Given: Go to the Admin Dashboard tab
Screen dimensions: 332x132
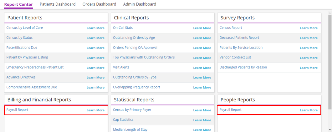Looking at the screenshot, I should tap(140, 4).
